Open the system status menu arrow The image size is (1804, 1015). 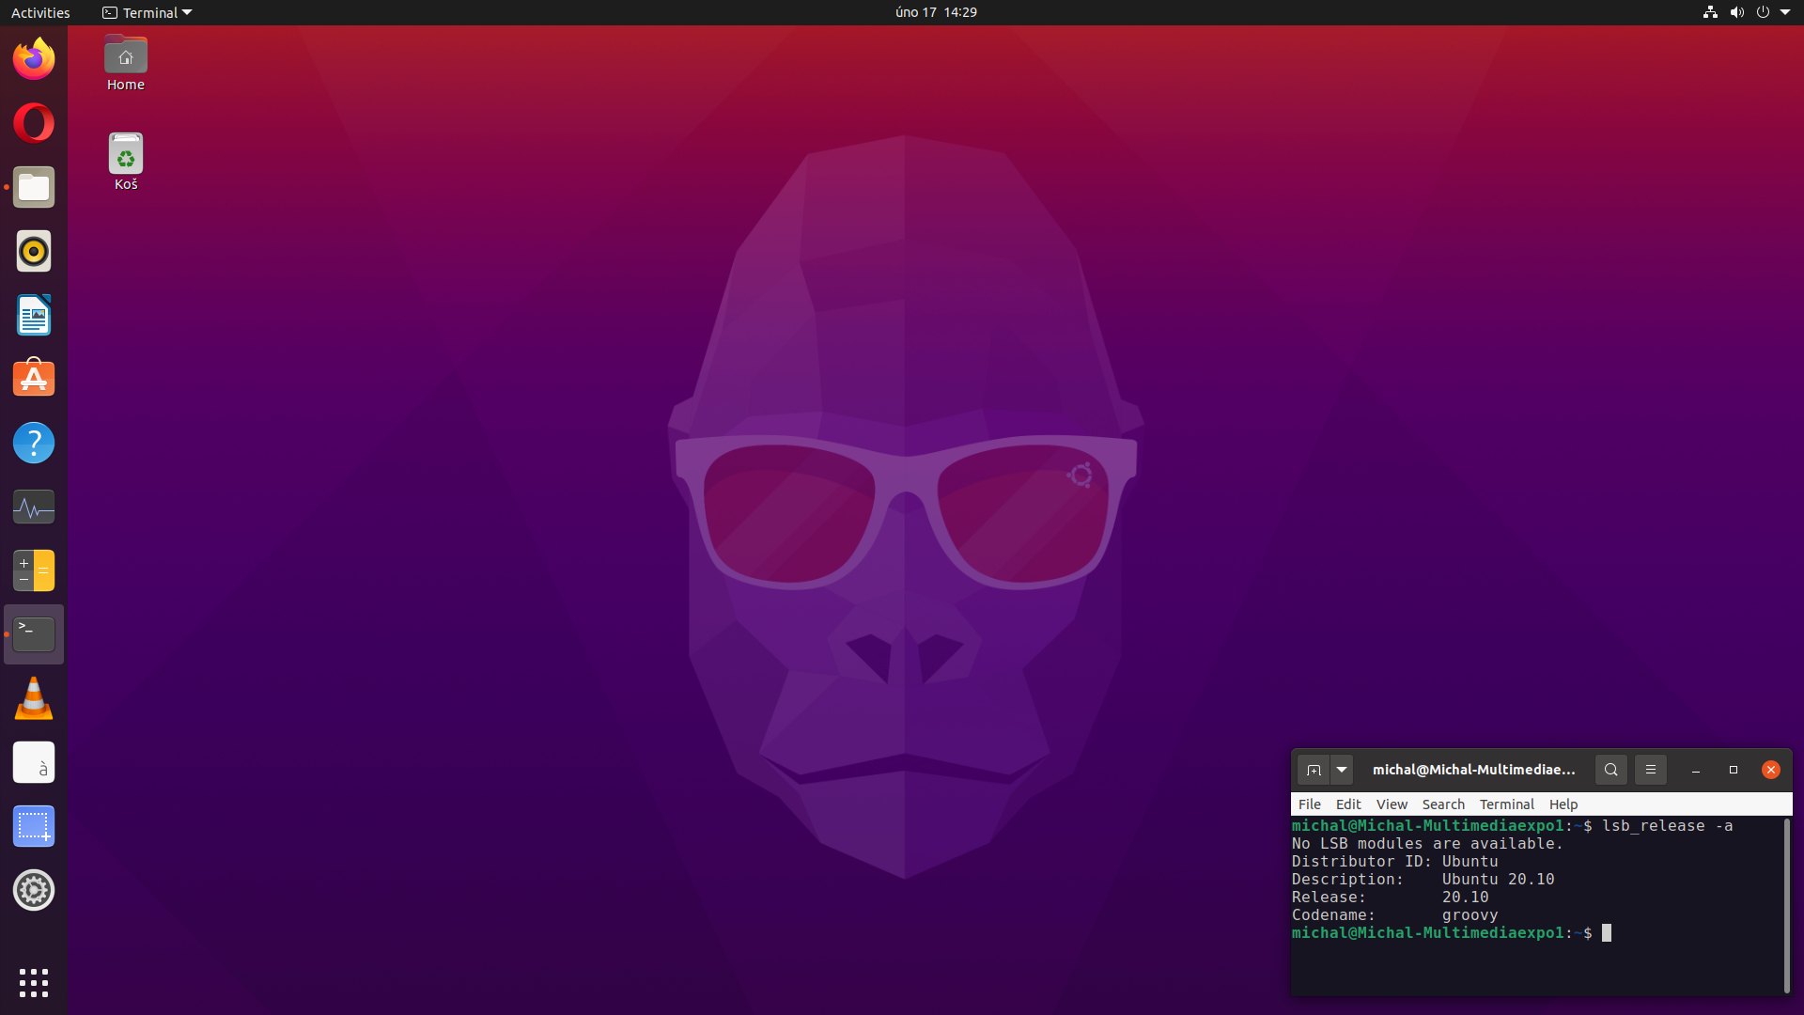coord(1785,12)
